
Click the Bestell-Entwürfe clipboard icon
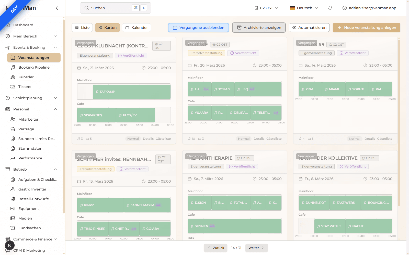[13, 199]
